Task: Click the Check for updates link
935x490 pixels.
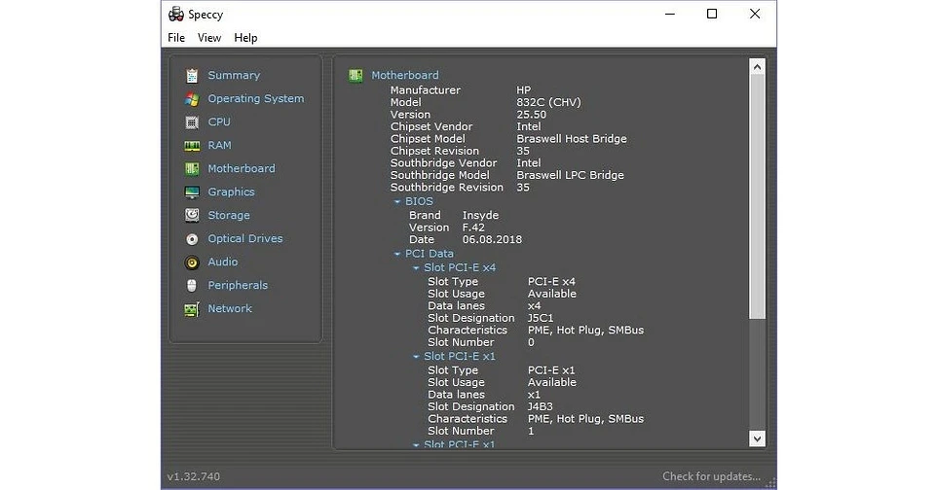Action: click(711, 476)
